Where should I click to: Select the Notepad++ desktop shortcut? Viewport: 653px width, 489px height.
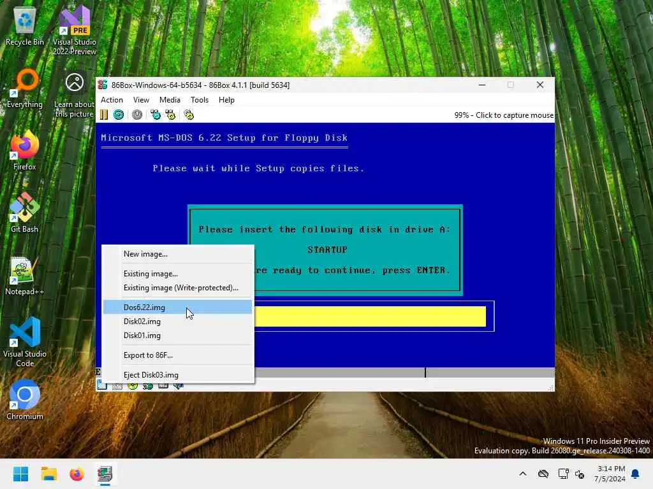click(25, 276)
